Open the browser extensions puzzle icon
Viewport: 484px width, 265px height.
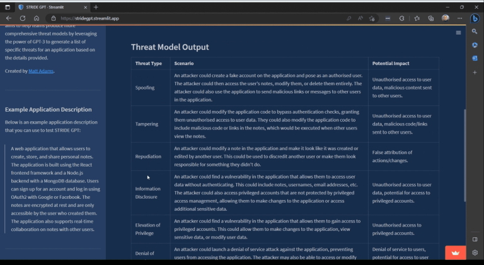(x=401, y=18)
